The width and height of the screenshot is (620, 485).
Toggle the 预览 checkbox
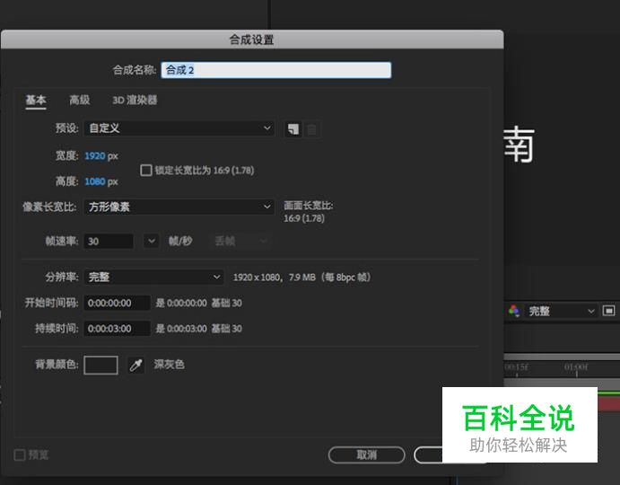(x=20, y=454)
